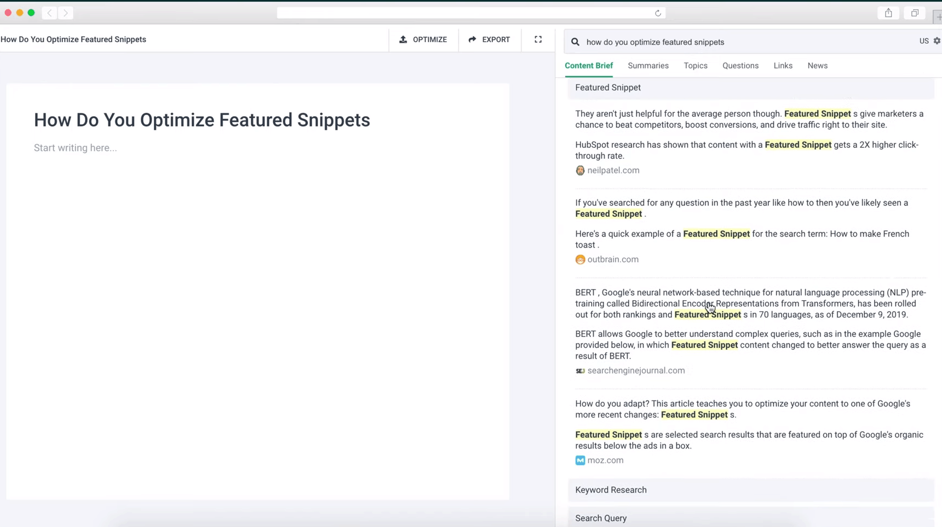
Task: Switch to the Summaries tab
Action: click(648, 66)
